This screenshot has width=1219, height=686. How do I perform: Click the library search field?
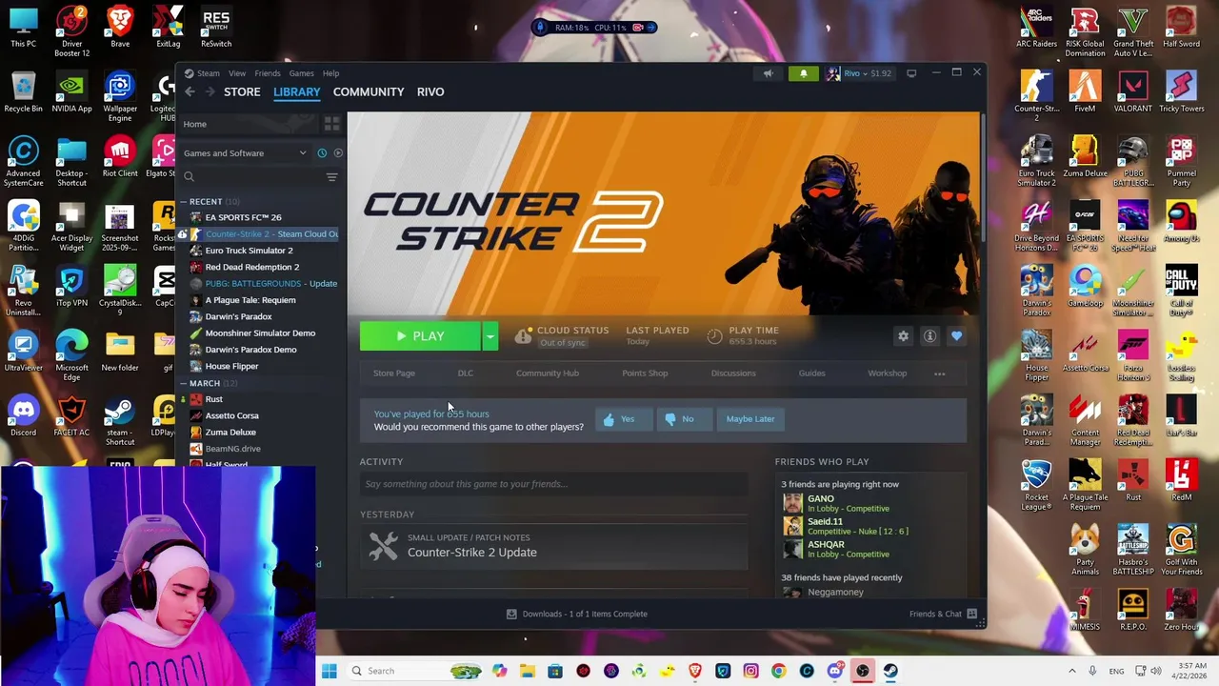pos(250,177)
